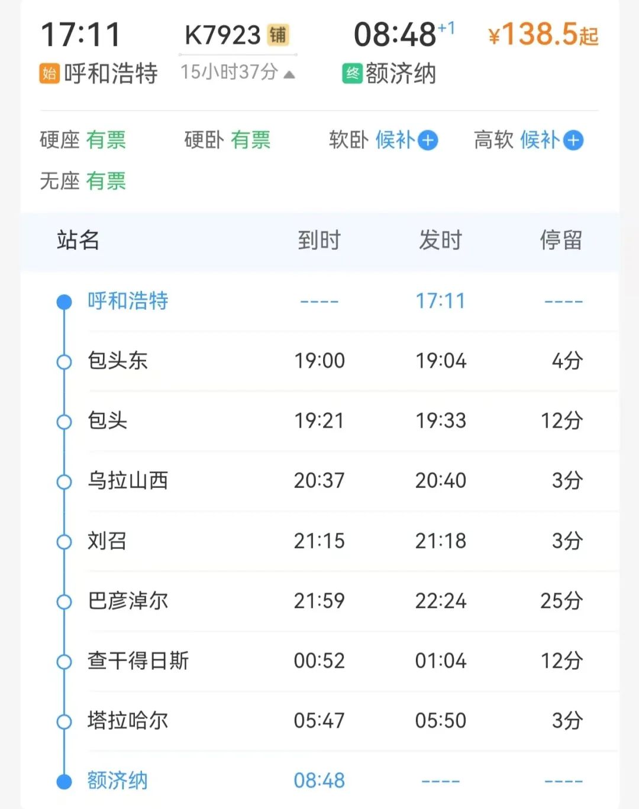639x809 pixels.
Task: Click the 额济纳 timeline end dot
Action: (64, 782)
